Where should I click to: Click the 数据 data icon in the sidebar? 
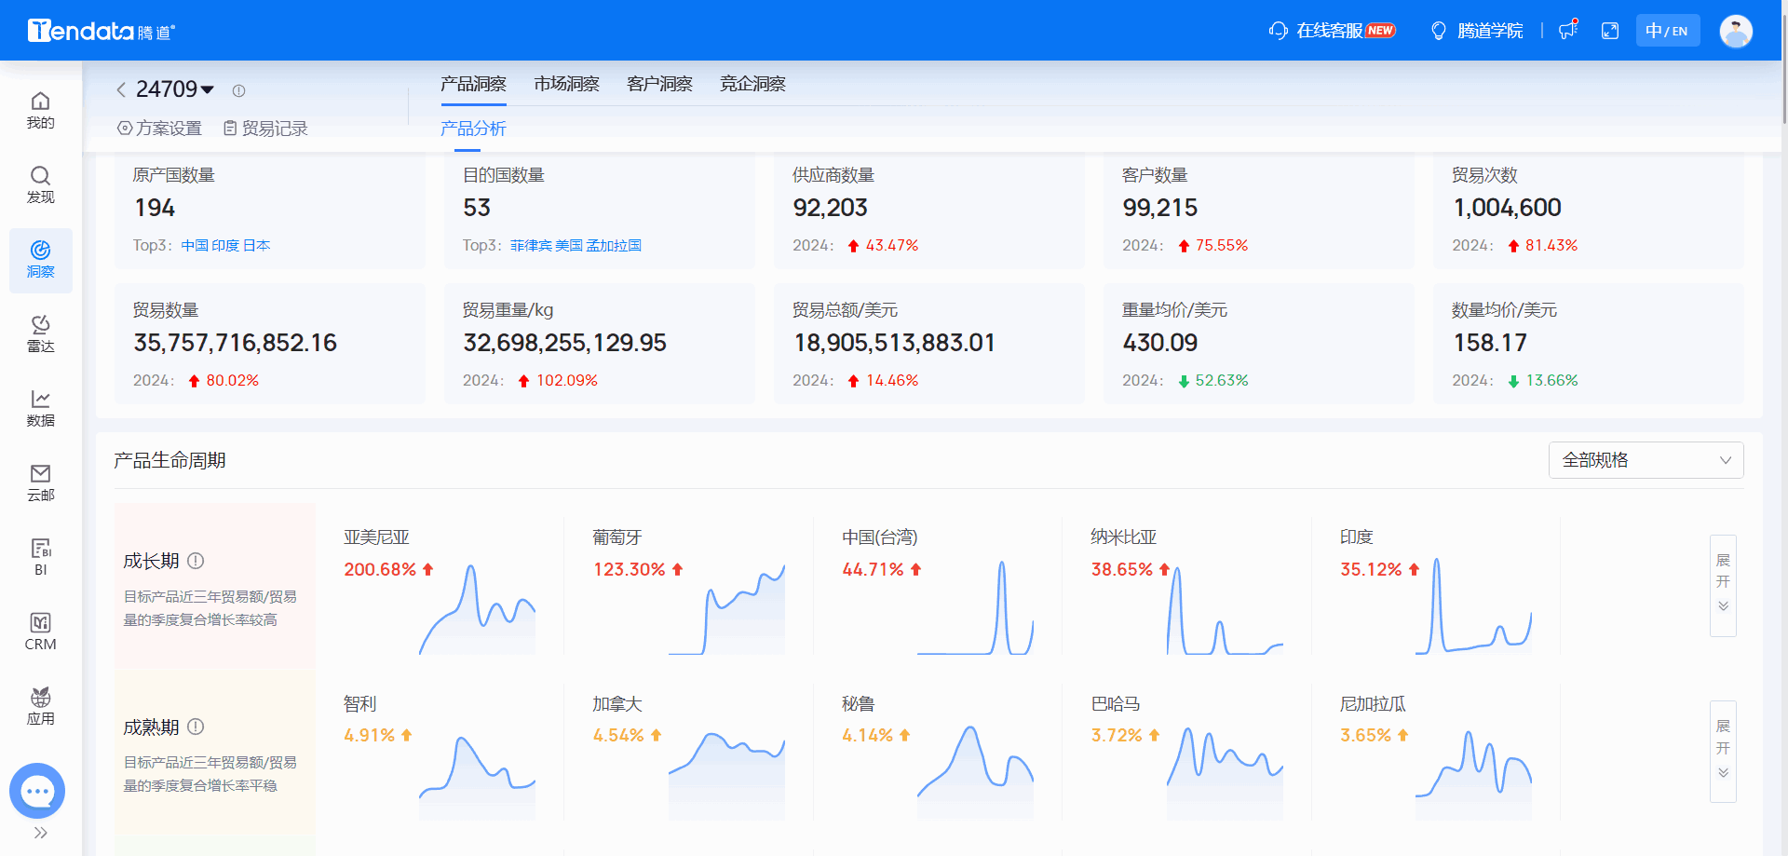pos(40,407)
